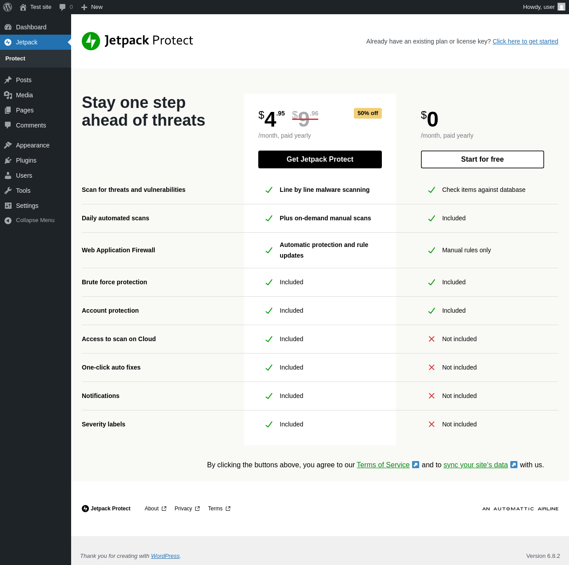Click the Plugins plug icon

point(8,160)
